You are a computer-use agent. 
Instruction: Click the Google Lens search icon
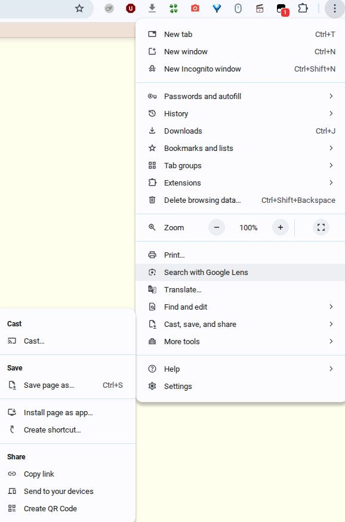point(152,272)
